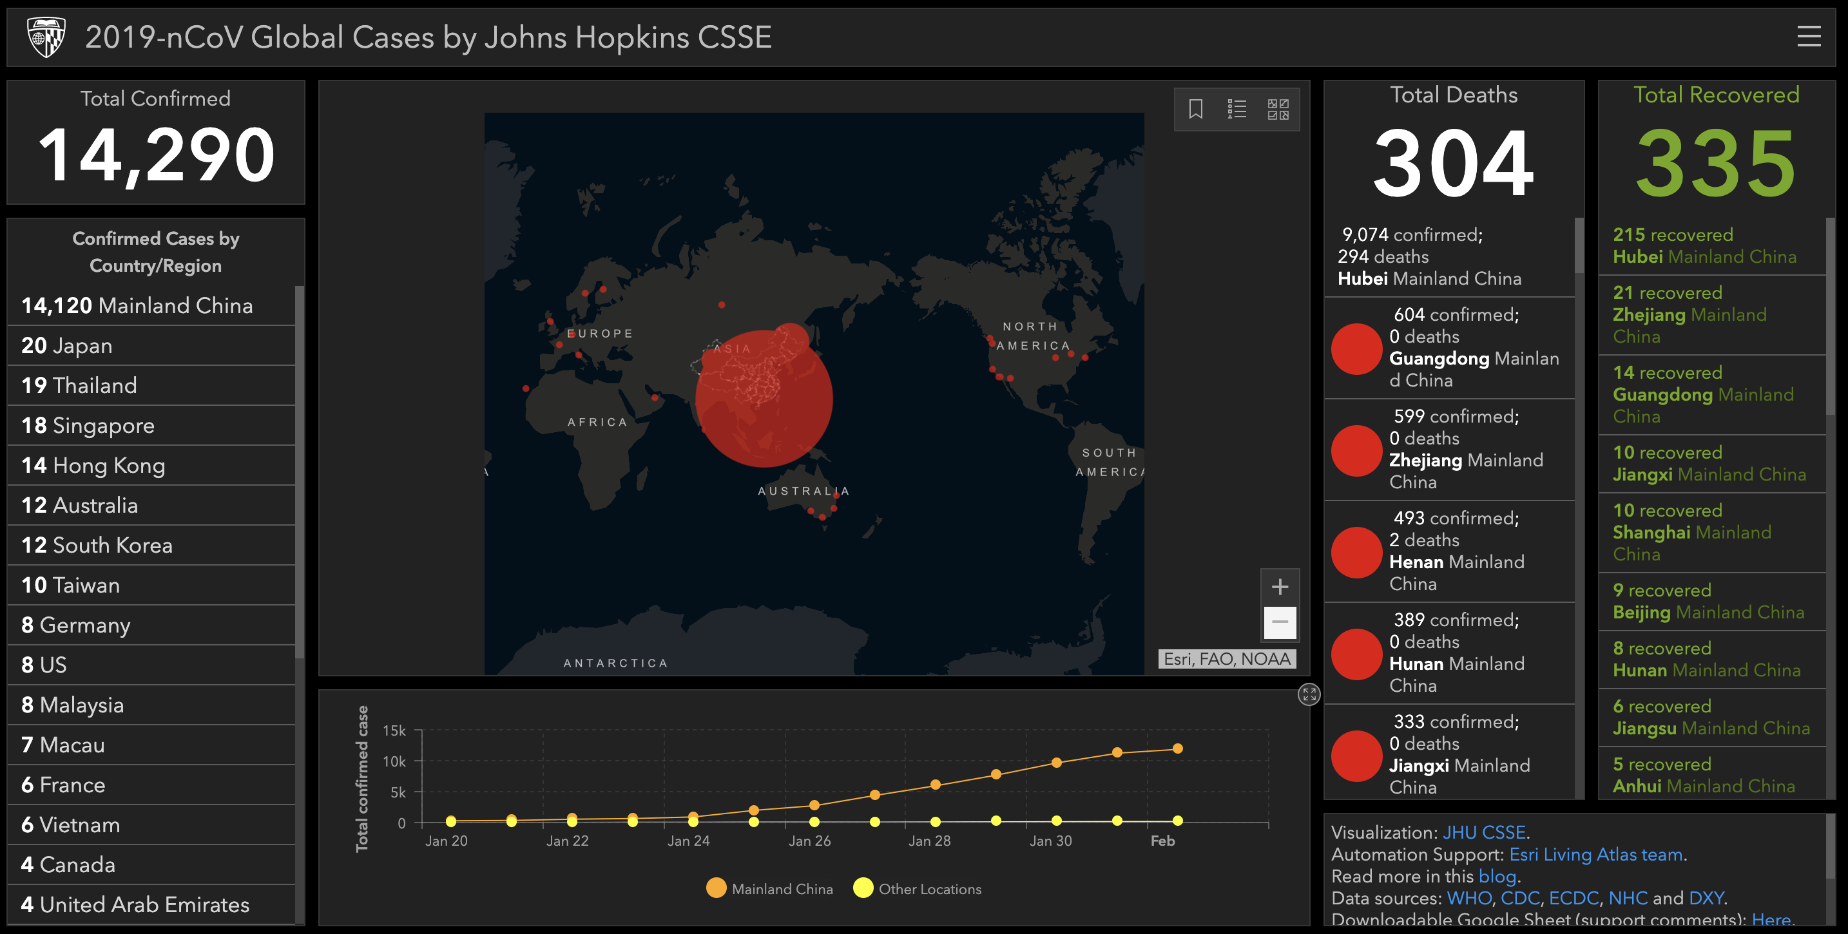The height and width of the screenshot is (934, 1848).
Task: Click the red circle beside Guangdong entry
Action: (1356, 348)
